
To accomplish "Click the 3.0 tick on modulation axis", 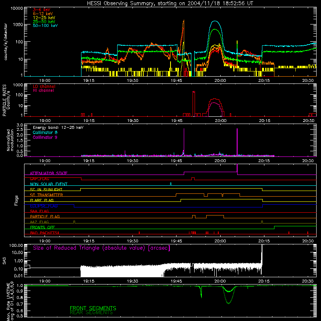I will tap(20, 125).
